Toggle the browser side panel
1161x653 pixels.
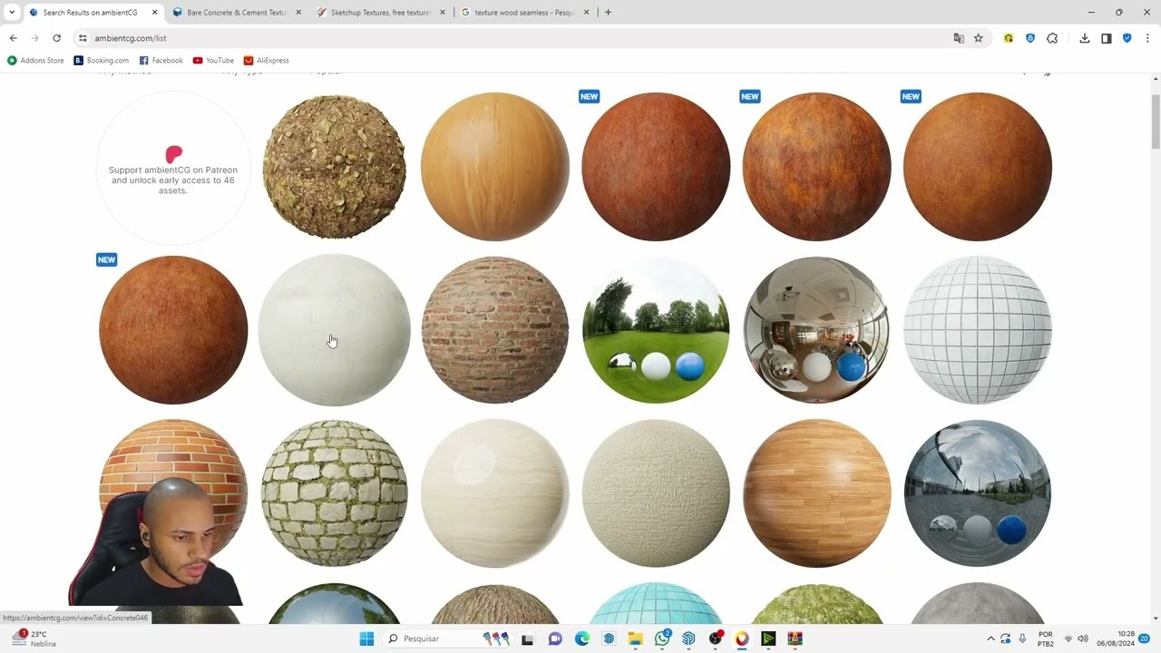click(x=1107, y=38)
